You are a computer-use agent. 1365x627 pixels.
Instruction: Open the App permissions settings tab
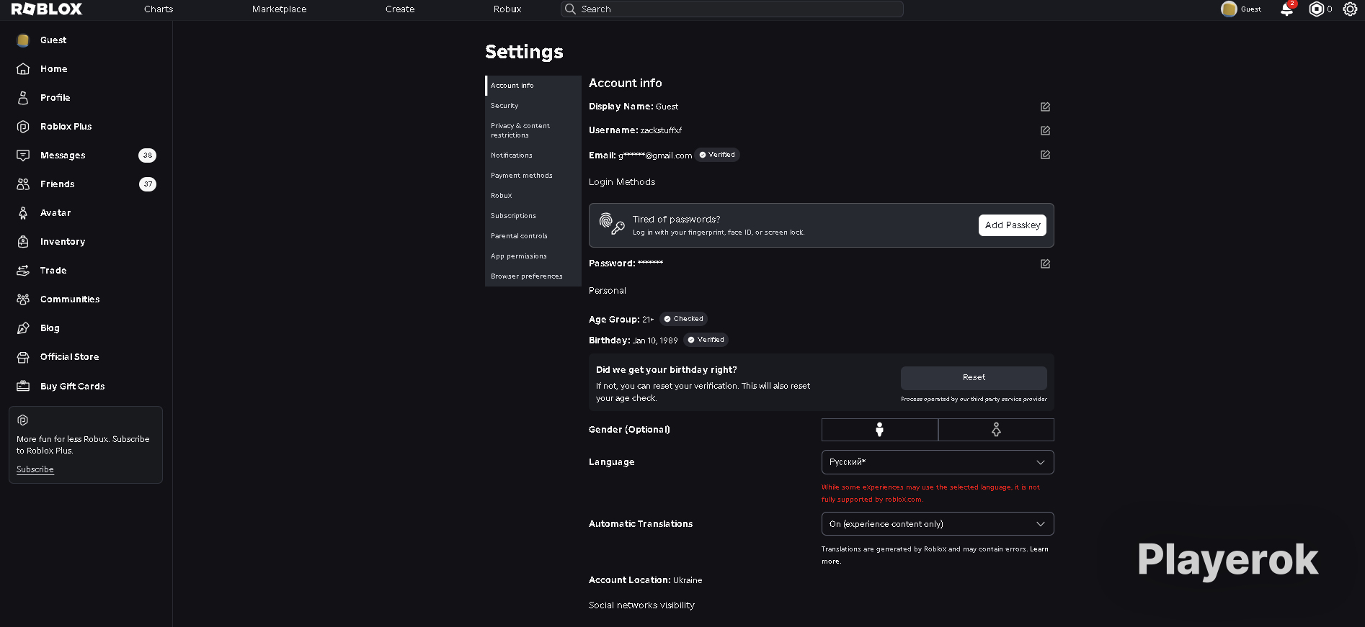tap(533, 256)
